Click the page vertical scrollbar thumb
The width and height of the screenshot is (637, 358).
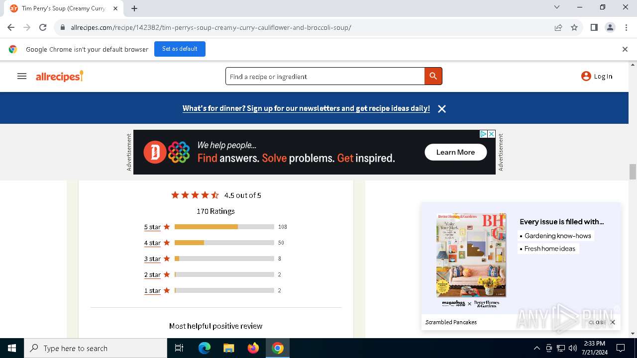pyautogui.click(x=633, y=172)
